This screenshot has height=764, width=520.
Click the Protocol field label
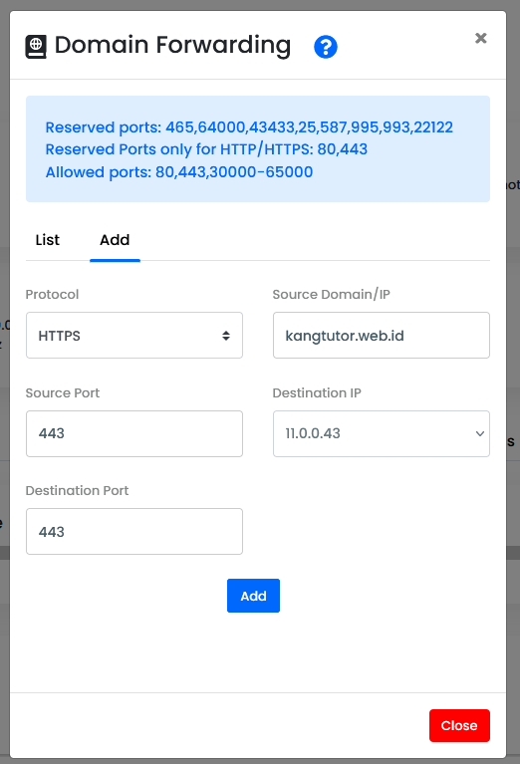coord(52,294)
